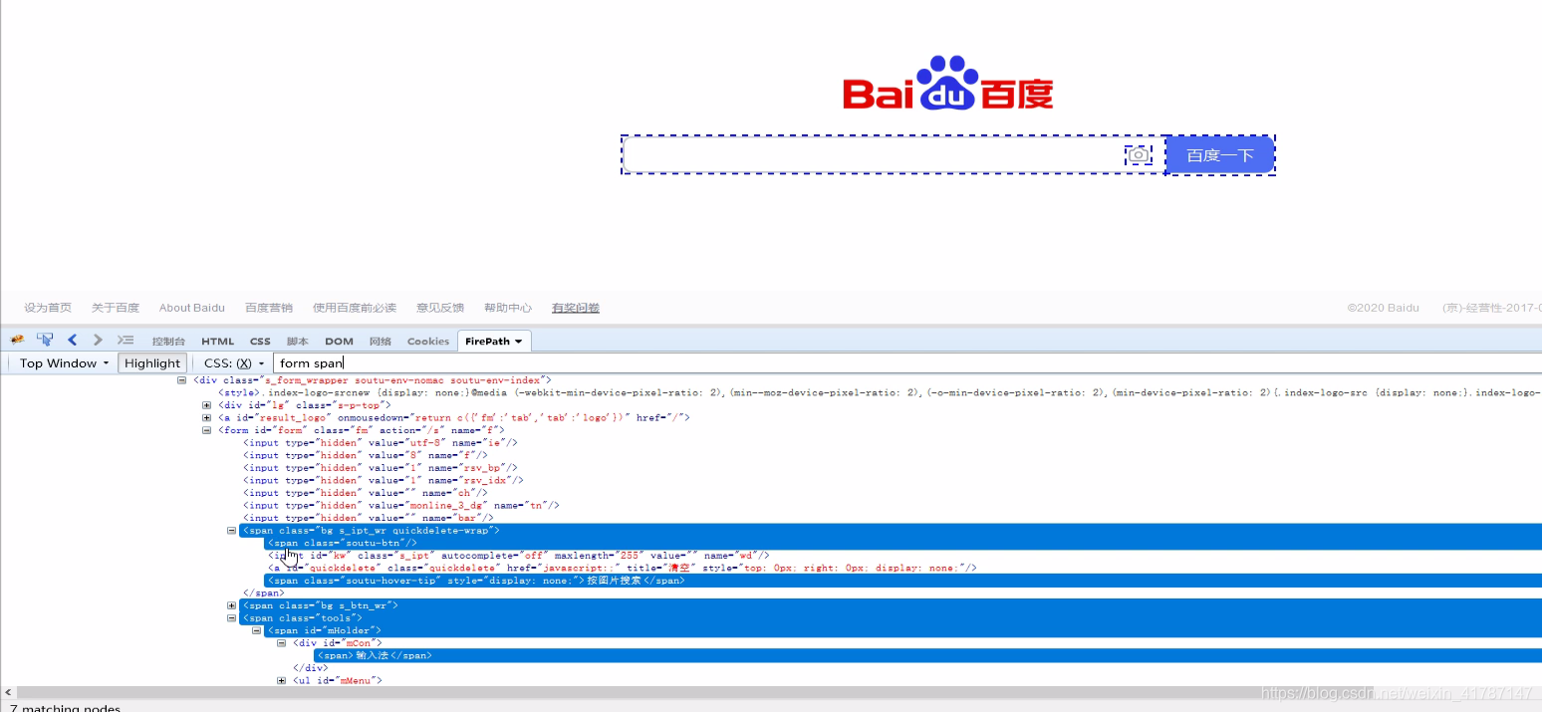Open the 意见反馈 feedback link

(440, 308)
